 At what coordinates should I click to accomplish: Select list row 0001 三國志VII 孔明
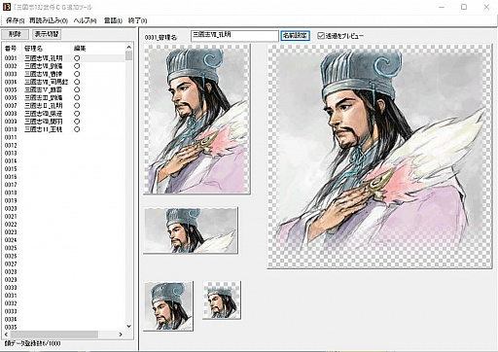coord(64,58)
